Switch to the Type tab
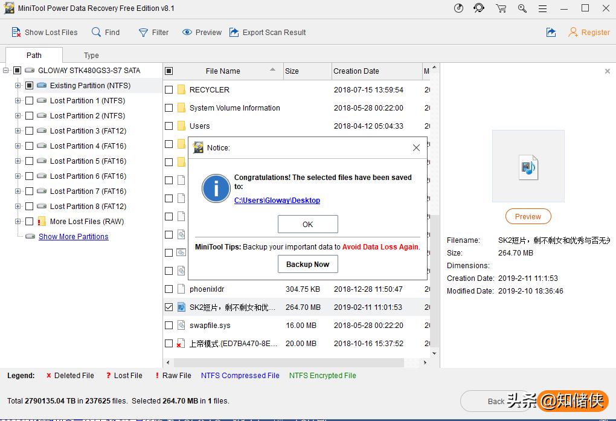This screenshot has width=616, height=421. coord(91,55)
